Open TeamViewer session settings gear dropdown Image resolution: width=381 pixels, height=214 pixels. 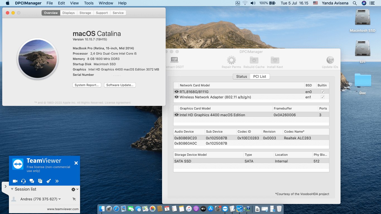75,189
